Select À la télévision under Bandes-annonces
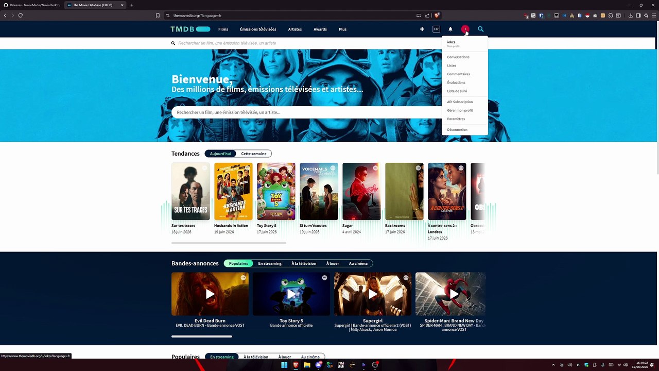659x371 pixels. click(304, 263)
